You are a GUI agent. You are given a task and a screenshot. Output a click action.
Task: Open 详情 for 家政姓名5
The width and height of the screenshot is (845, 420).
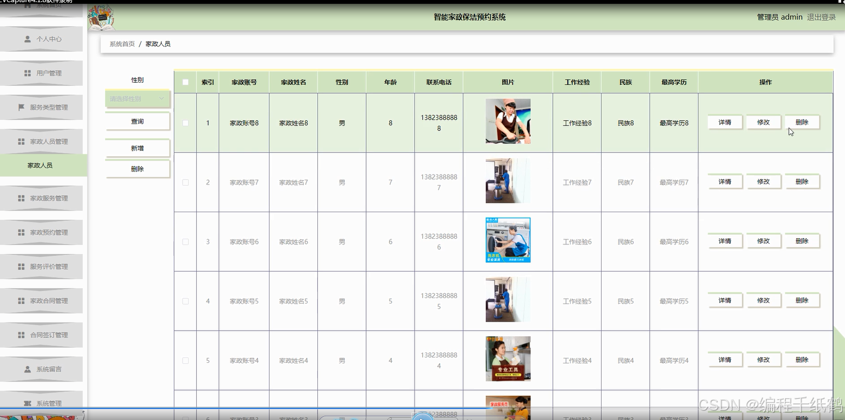point(725,300)
